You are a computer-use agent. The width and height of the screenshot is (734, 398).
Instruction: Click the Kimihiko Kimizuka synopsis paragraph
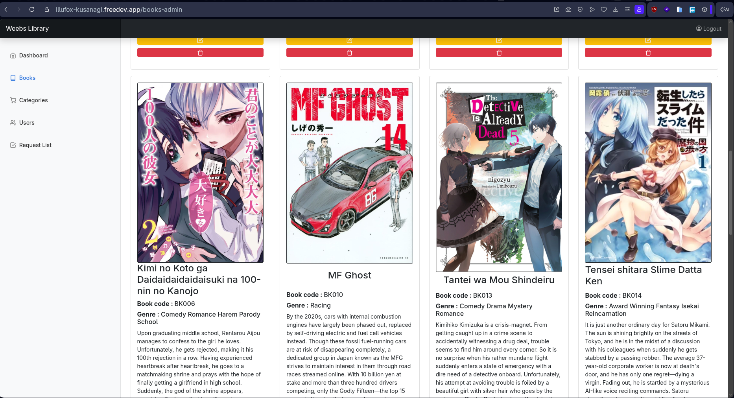(x=499, y=359)
